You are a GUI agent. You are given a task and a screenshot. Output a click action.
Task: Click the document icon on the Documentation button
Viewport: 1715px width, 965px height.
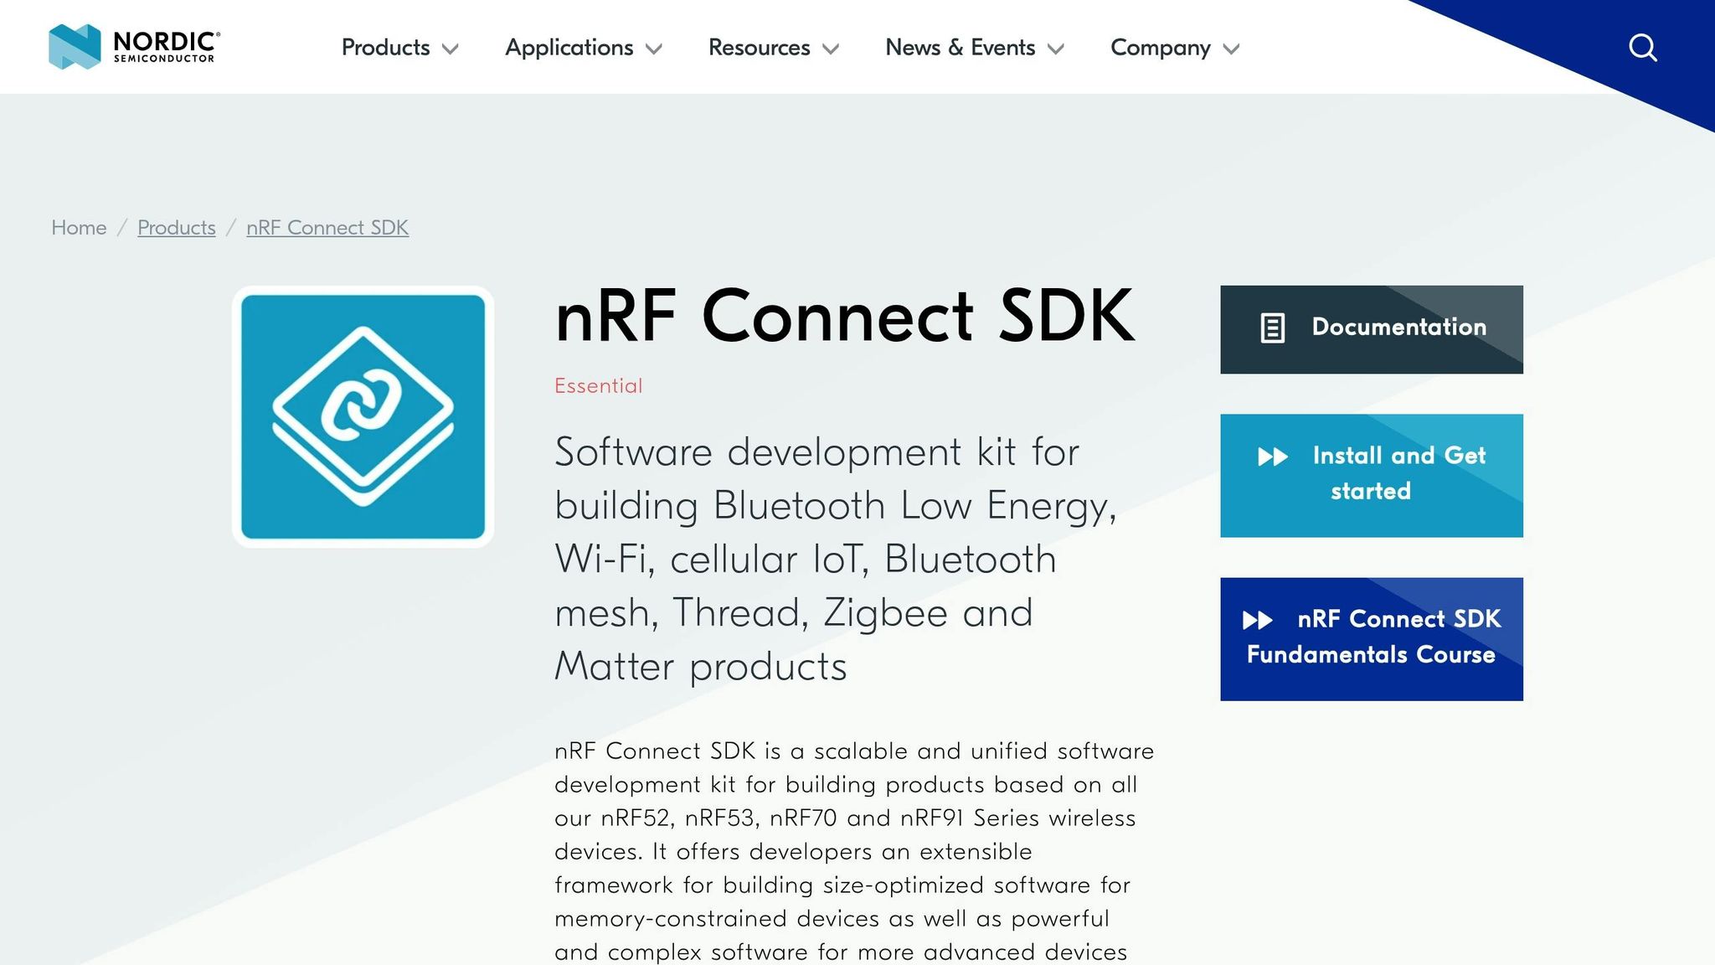pyautogui.click(x=1272, y=328)
